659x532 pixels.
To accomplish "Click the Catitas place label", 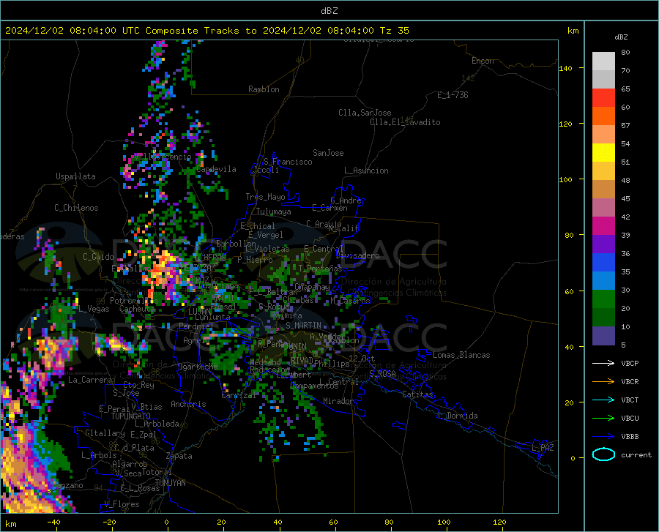I will click(418, 394).
